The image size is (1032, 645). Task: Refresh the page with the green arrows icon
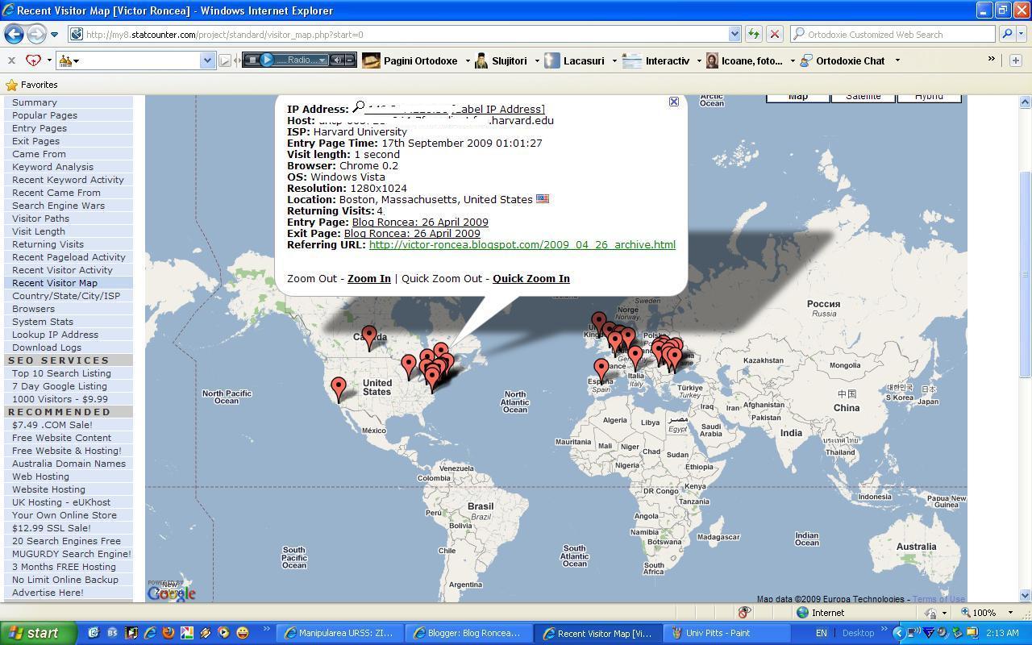[x=753, y=34]
